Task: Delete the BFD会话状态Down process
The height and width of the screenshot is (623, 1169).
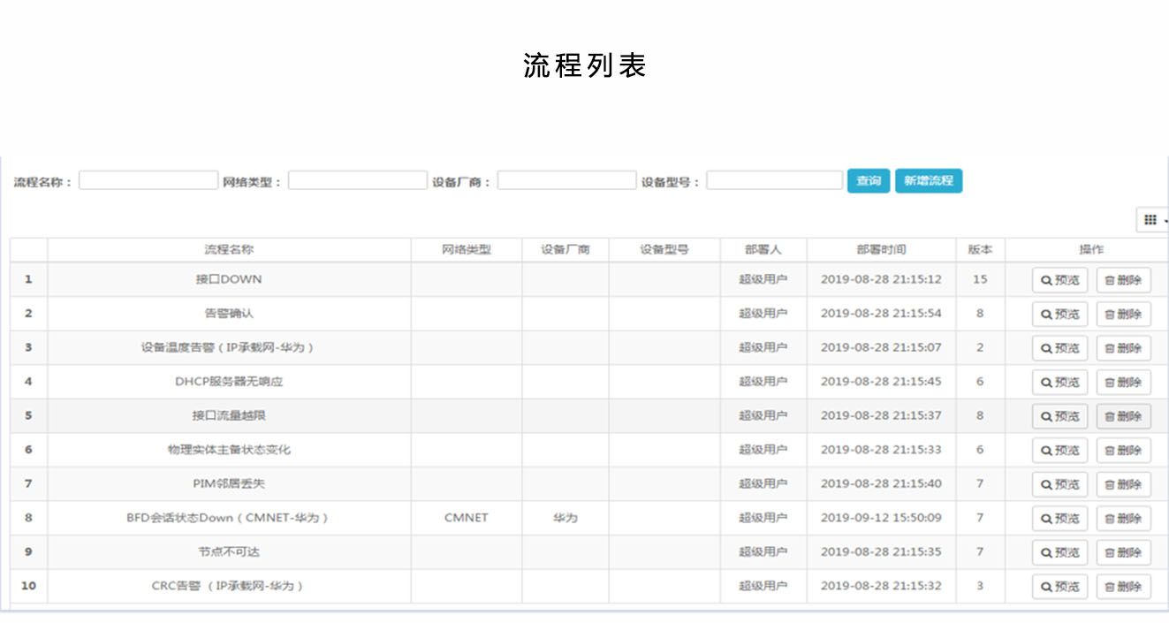Action: click(x=1123, y=519)
